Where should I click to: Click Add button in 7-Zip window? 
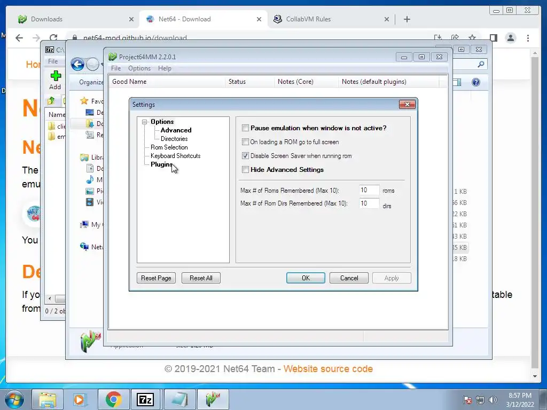click(55, 80)
